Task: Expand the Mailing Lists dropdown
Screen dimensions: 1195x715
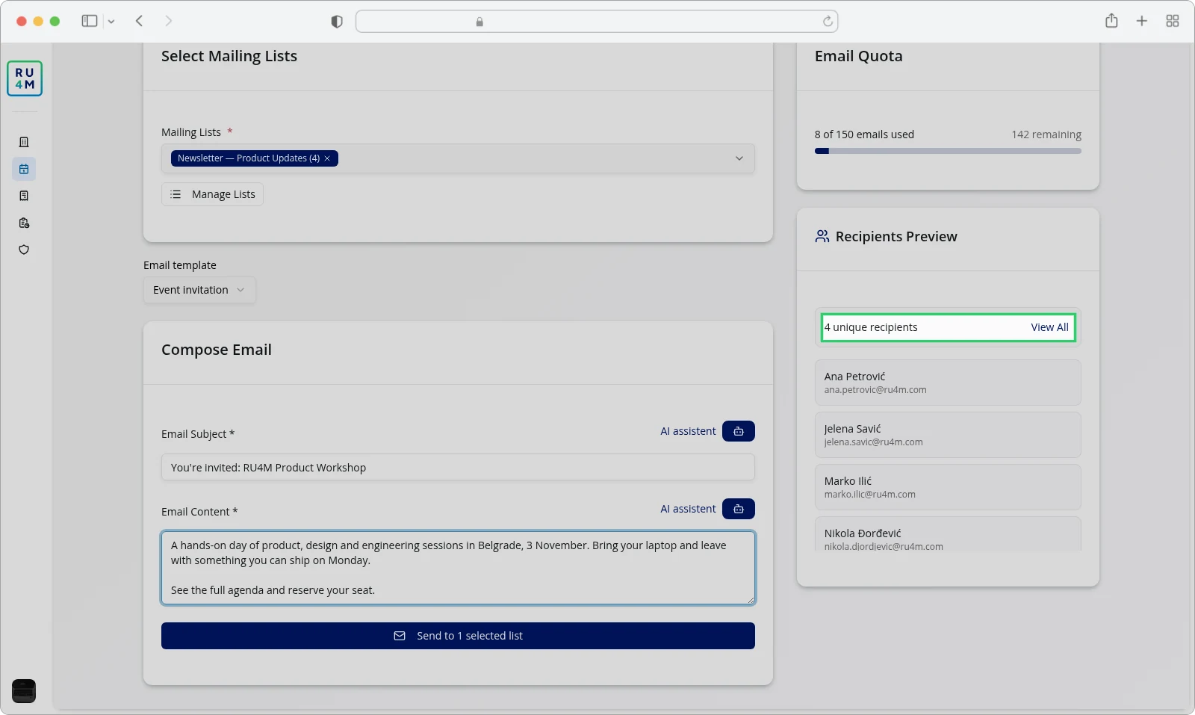Action: point(739,158)
